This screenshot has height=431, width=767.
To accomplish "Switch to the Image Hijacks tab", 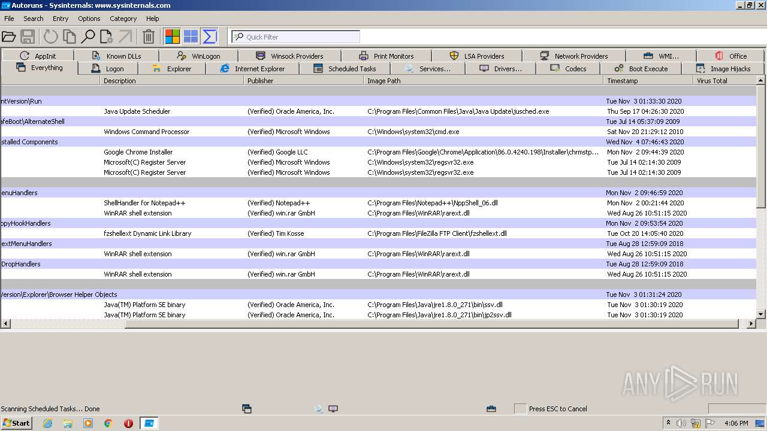I will pos(723,69).
